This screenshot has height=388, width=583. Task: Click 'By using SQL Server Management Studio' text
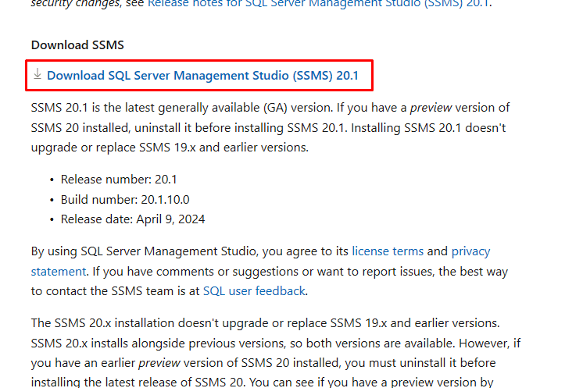pos(144,251)
